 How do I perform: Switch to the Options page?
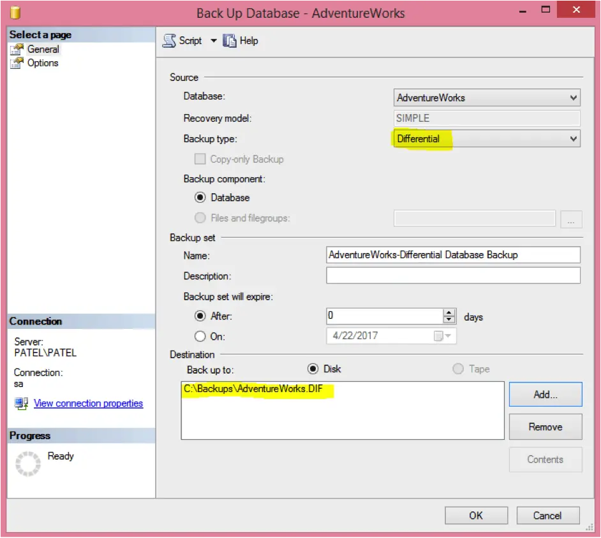click(43, 63)
